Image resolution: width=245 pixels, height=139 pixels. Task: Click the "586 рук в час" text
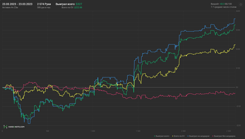pyautogui.click(x=44, y=7)
